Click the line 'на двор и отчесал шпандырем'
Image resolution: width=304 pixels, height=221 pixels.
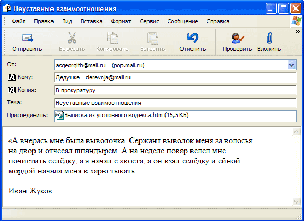coord(64,151)
